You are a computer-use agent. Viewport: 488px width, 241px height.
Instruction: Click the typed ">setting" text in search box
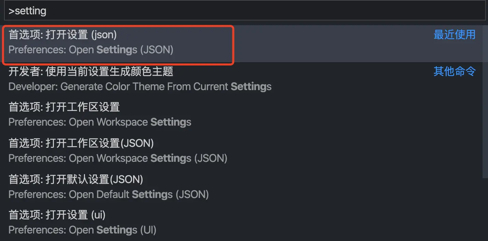[27, 11]
